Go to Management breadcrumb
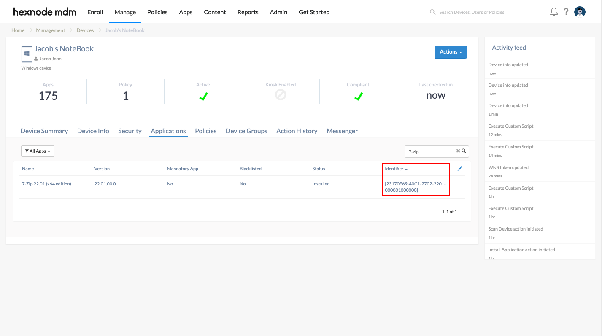602x336 pixels. pyautogui.click(x=51, y=30)
